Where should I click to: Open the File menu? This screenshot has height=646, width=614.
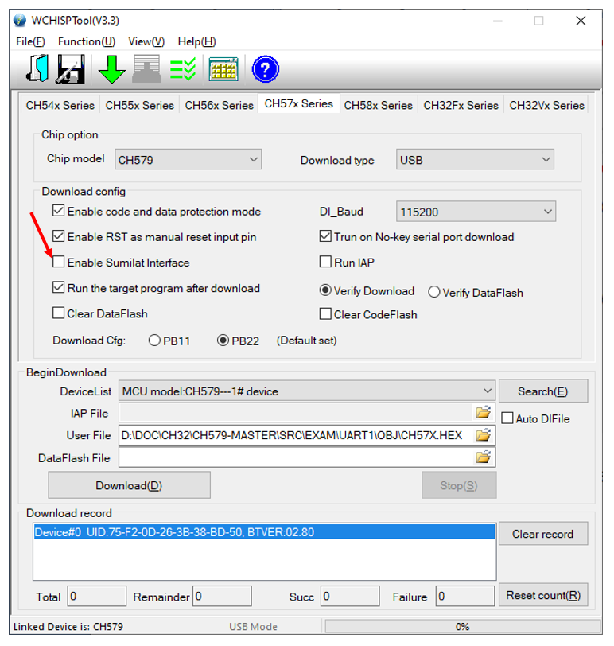30,41
